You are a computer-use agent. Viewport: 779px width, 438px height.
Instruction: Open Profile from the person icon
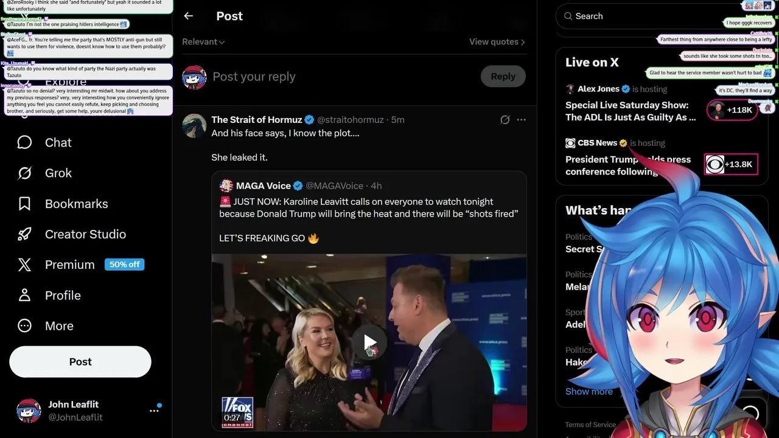point(24,295)
